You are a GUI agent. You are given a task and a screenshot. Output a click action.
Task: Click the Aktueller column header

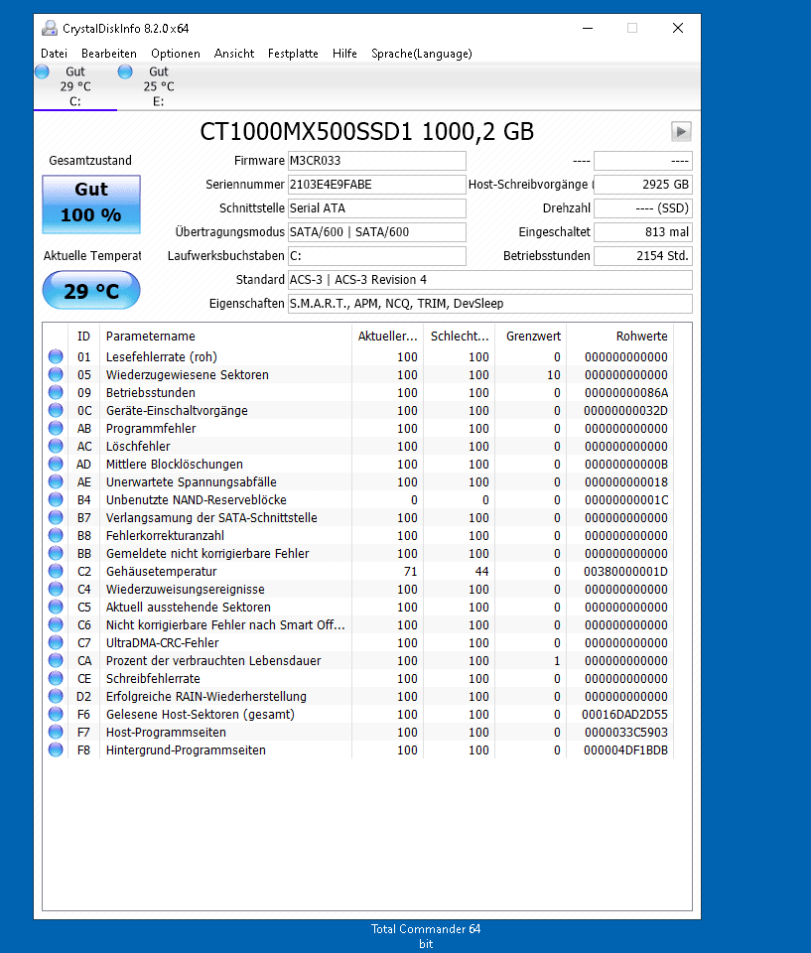point(387,337)
